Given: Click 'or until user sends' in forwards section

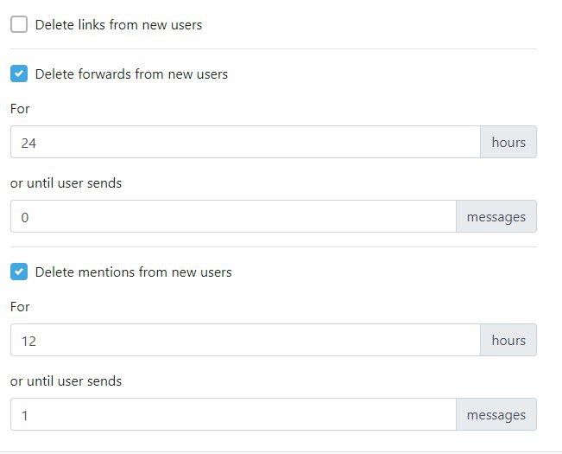Looking at the screenshot, I should 66,183.
